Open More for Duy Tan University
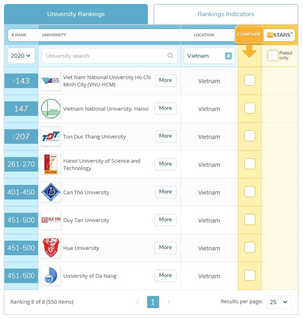This screenshot has width=303, height=319. [166, 220]
